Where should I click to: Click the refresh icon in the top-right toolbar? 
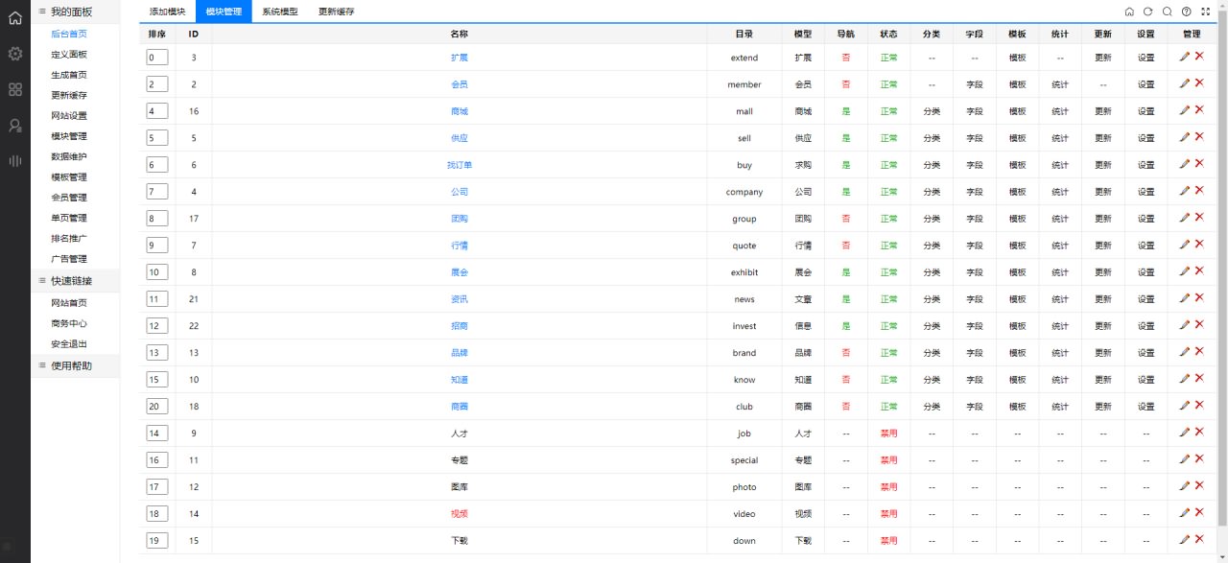pos(1147,12)
